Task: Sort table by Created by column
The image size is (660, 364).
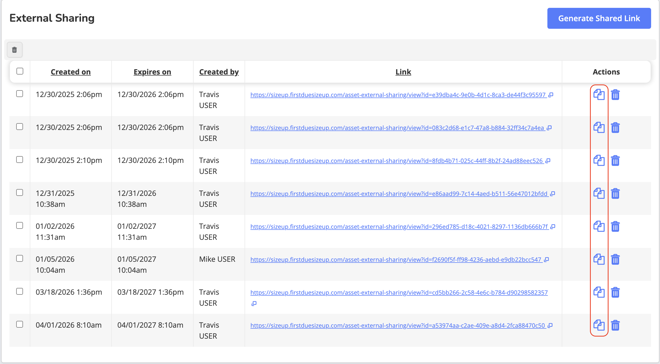Action: (x=219, y=72)
